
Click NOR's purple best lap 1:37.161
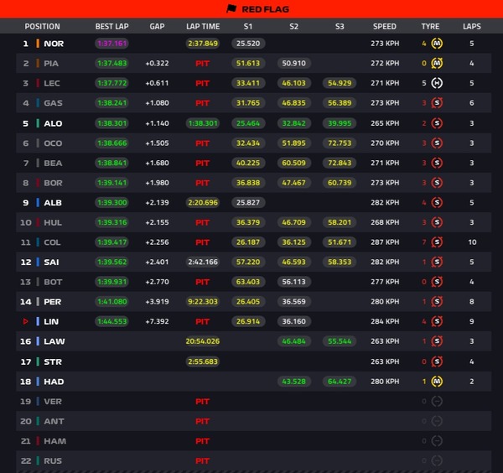tap(112, 44)
